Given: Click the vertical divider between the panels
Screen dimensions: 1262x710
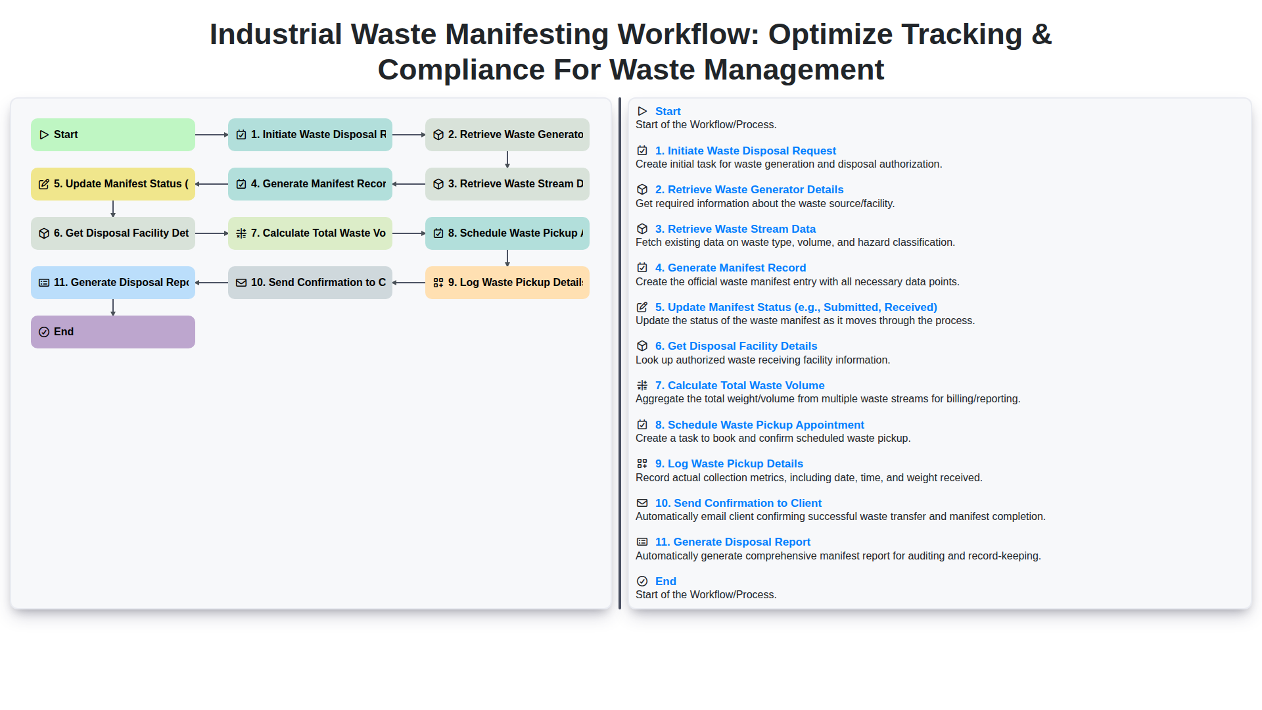Looking at the screenshot, I should coord(620,354).
